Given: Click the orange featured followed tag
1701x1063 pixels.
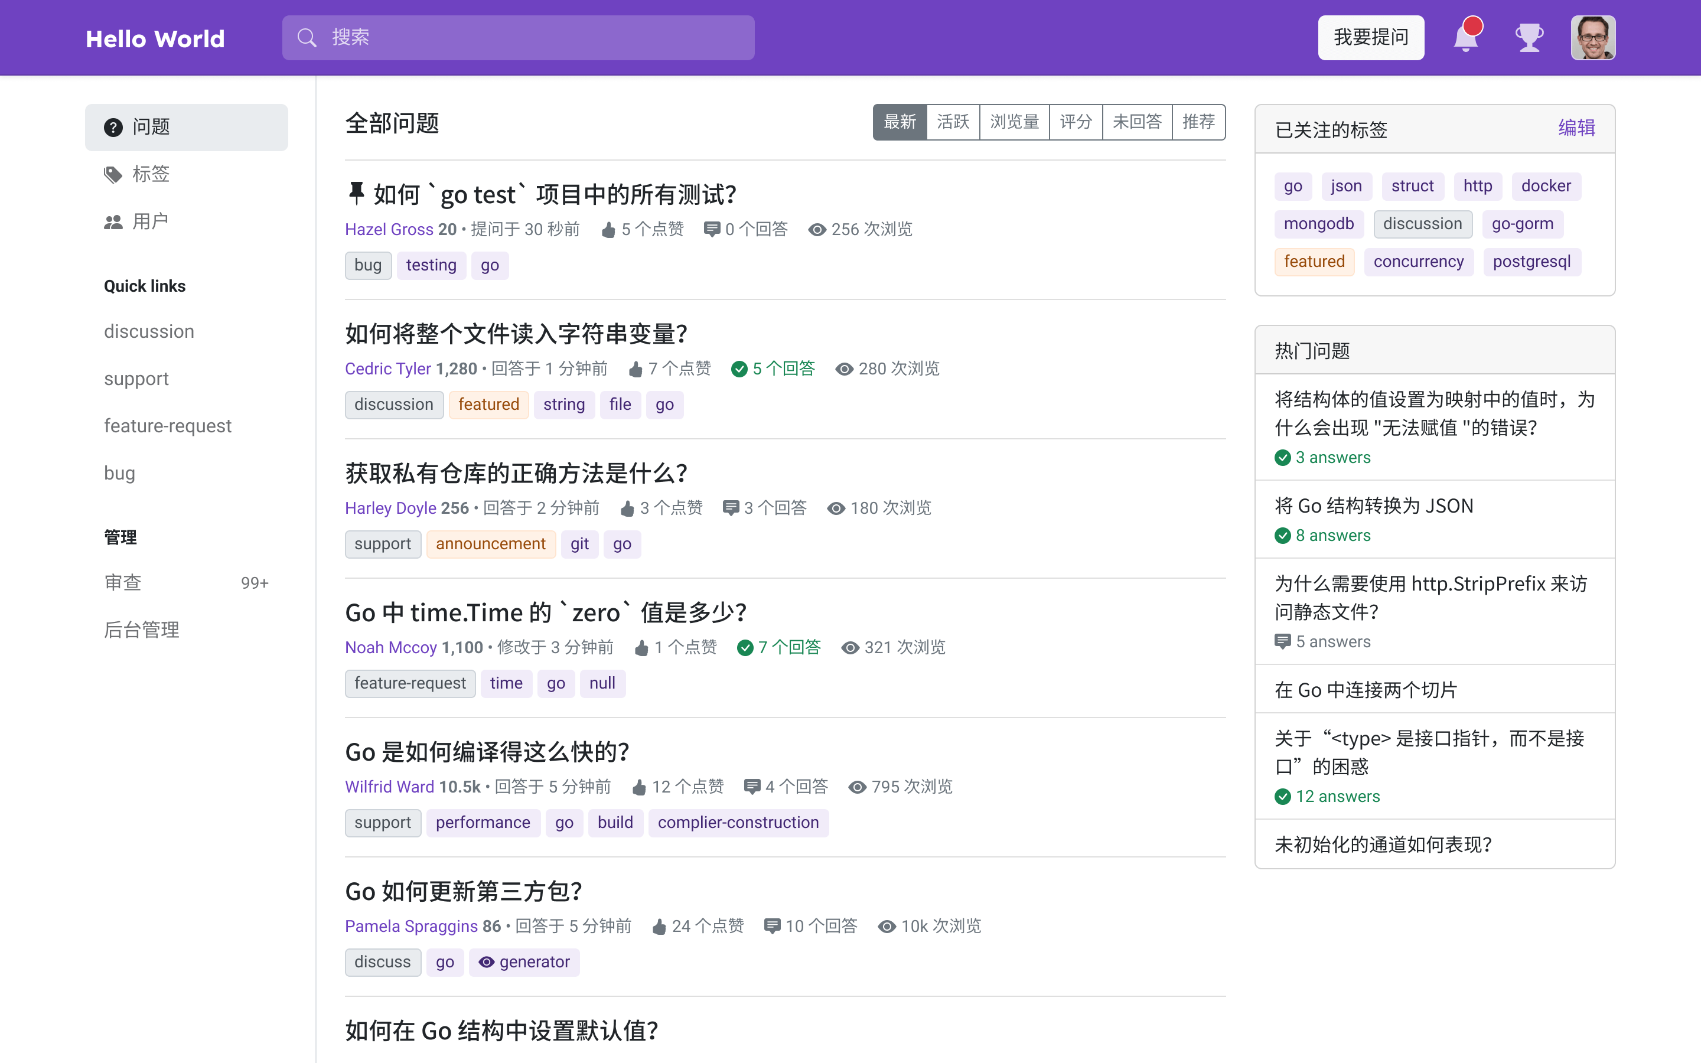Looking at the screenshot, I should [x=1314, y=262].
